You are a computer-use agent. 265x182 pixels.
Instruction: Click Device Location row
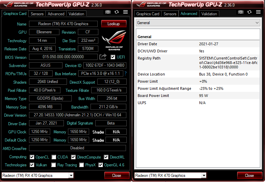198,74
